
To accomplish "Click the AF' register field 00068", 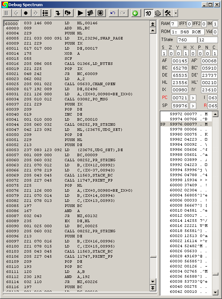I will point(209,61).
